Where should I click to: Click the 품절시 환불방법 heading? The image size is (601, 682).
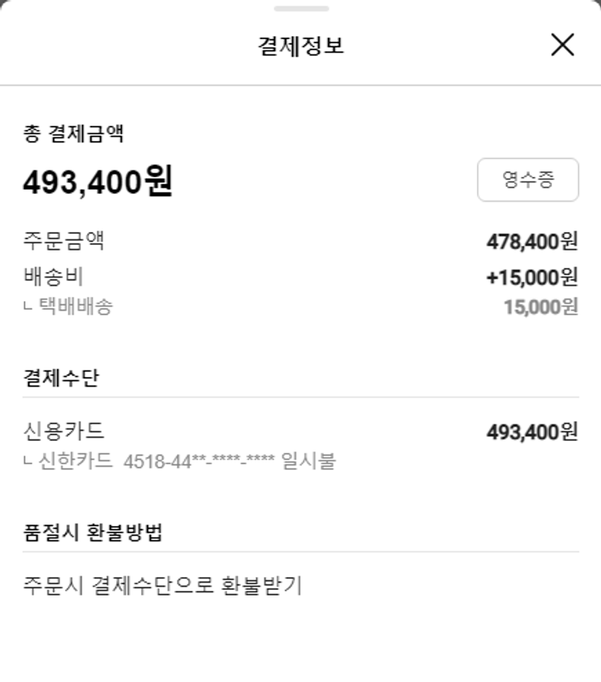(x=93, y=533)
